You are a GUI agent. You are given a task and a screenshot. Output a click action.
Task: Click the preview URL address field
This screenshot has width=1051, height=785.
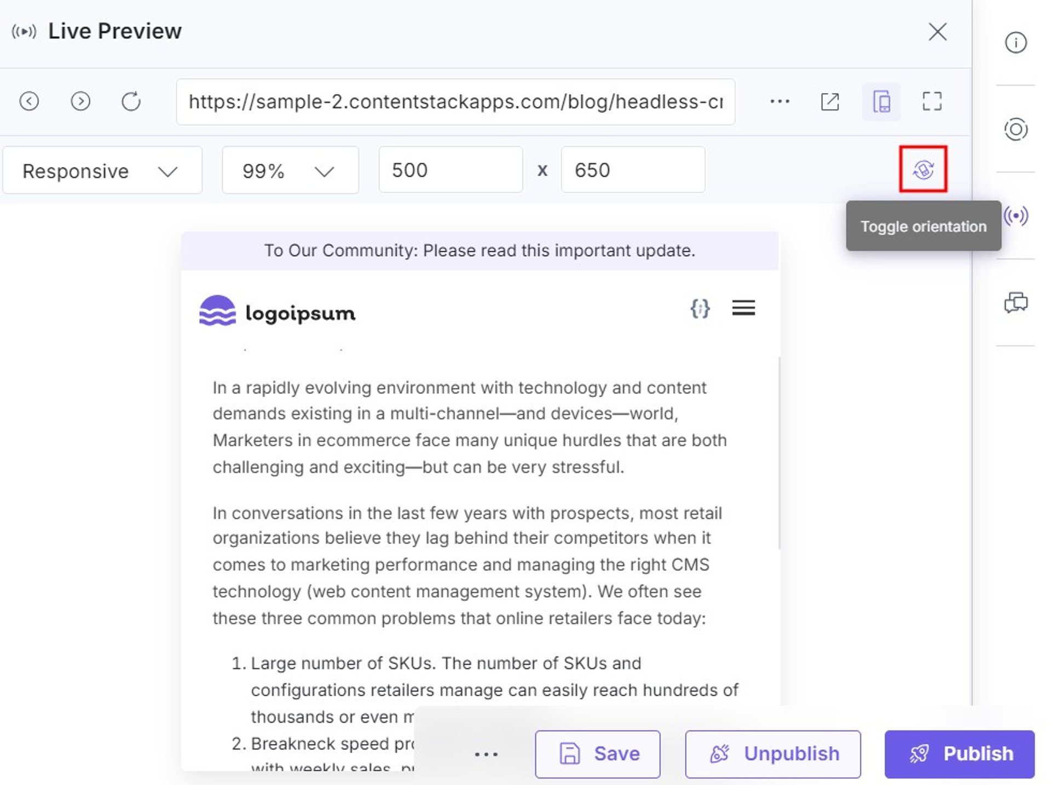click(x=455, y=102)
